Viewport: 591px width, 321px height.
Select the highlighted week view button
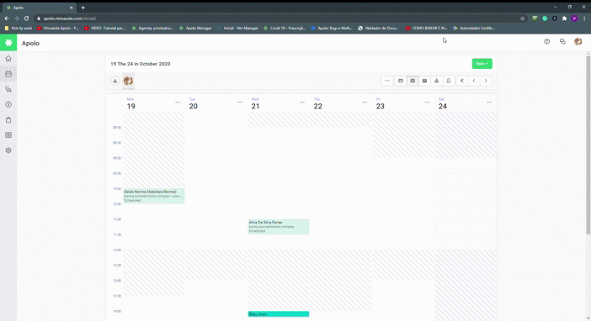pyautogui.click(x=413, y=81)
